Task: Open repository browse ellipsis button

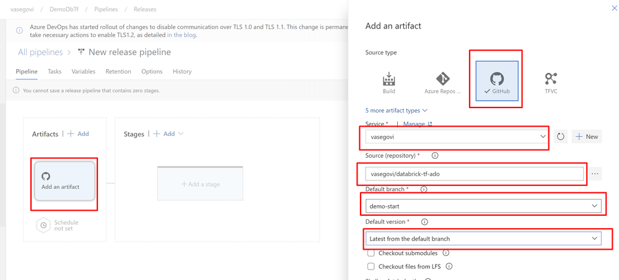Action: 595,174
